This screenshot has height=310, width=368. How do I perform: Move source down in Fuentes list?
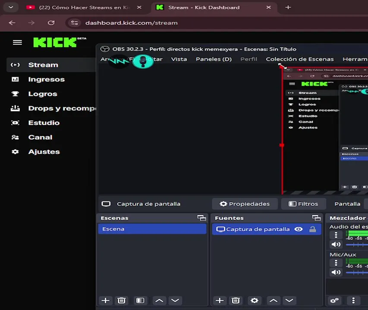coord(289,301)
